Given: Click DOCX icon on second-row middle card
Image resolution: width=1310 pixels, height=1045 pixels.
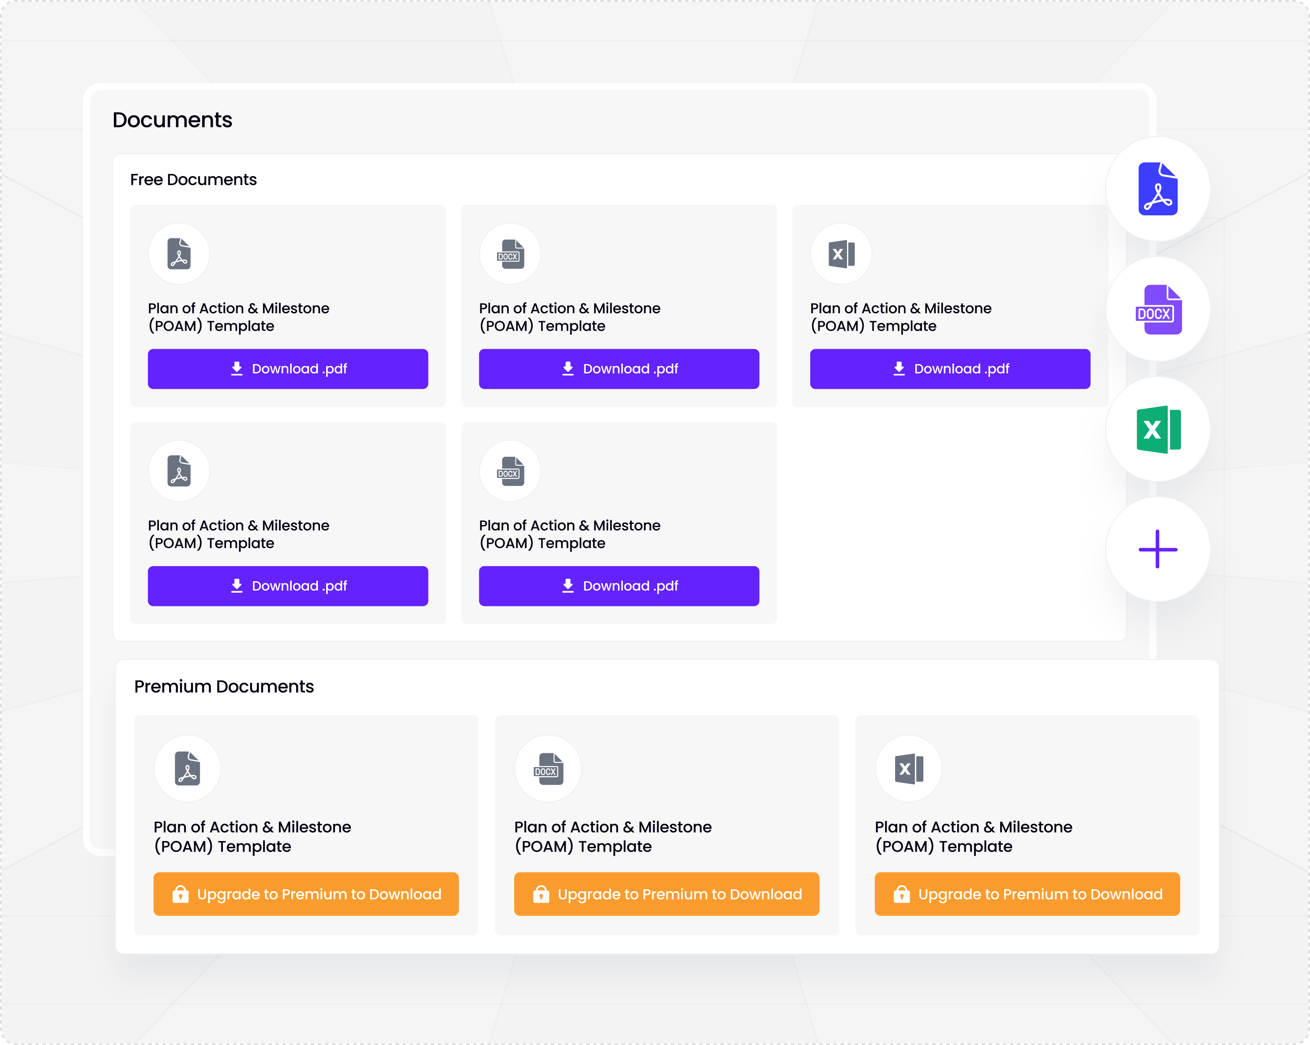Looking at the screenshot, I should click(510, 471).
